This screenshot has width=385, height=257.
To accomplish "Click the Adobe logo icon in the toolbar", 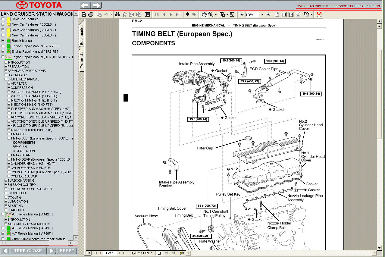I will (319, 14).
